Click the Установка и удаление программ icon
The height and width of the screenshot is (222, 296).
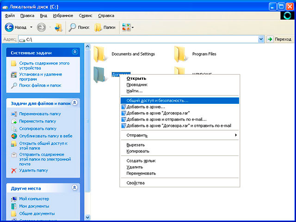tap(14, 75)
